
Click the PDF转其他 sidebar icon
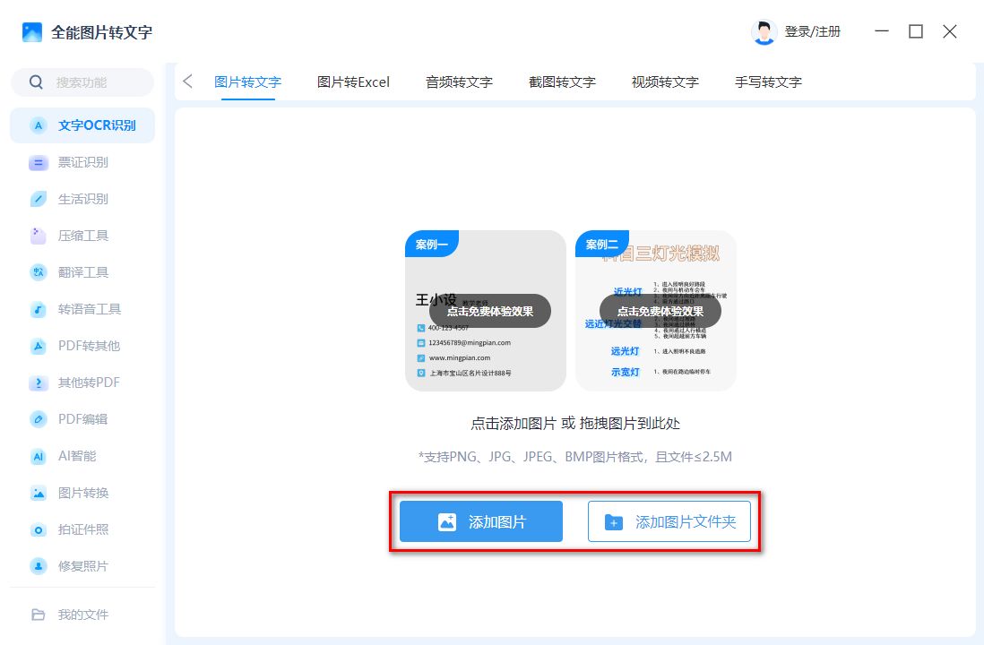(x=39, y=346)
